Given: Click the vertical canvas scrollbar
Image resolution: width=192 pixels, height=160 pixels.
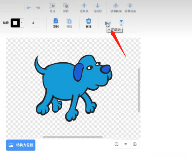Looking at the screenshot, I should click(x=139, y=90).
